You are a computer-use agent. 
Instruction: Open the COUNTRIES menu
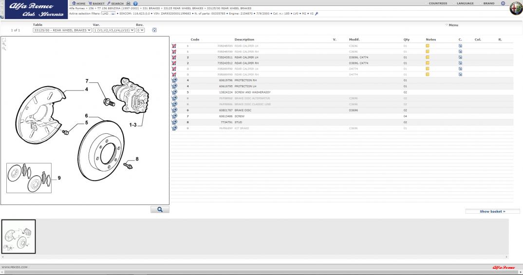pyautogui.click(x=438, y=3)
